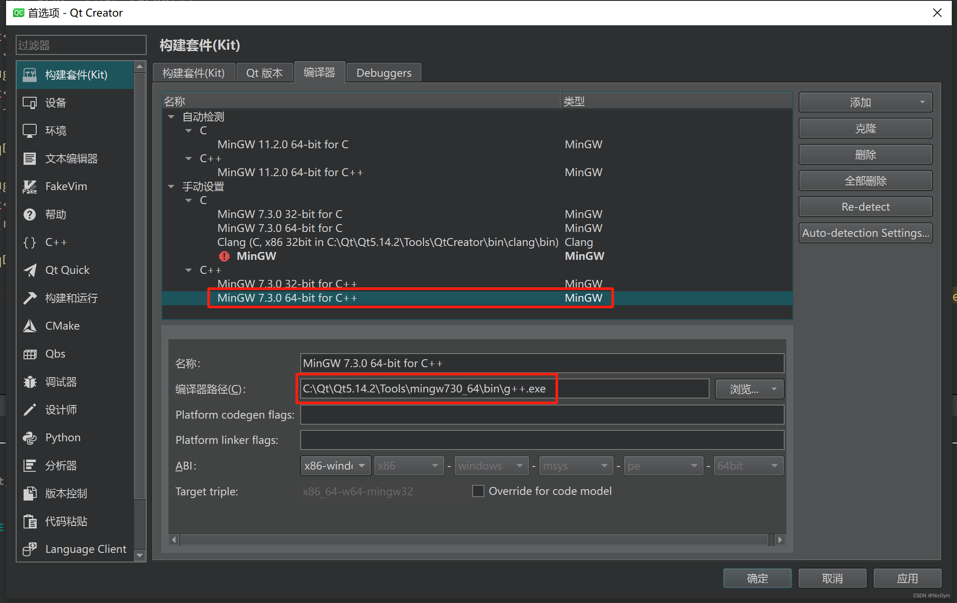Switch to the Debuggers tab
957x603 pixels.
(384, 73)
